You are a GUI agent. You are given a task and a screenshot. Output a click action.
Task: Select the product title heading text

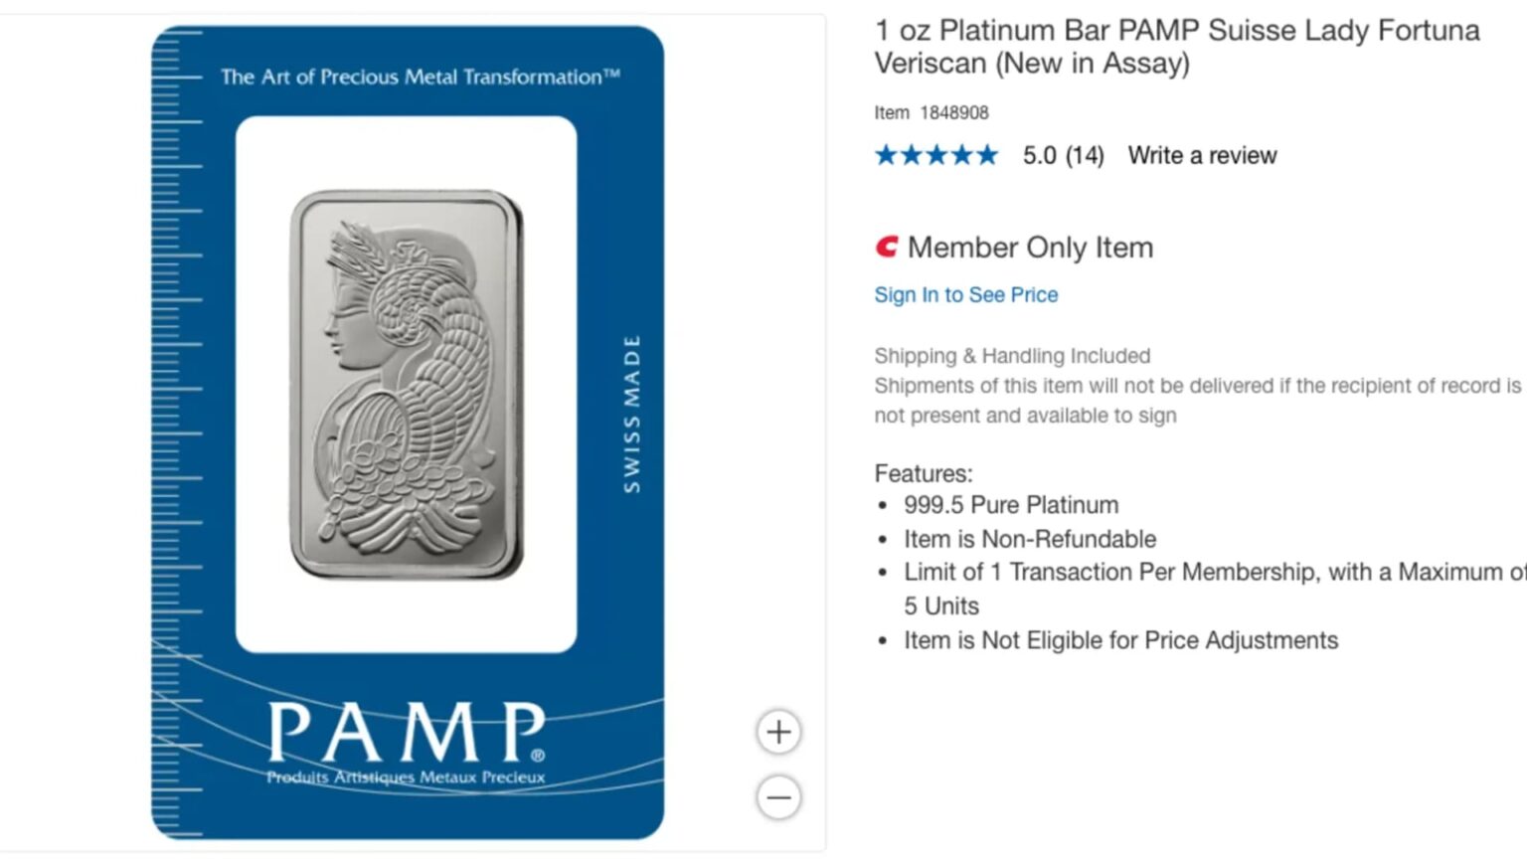1177,46
